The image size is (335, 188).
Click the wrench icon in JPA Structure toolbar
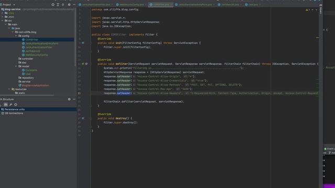[x=10, y=104]
